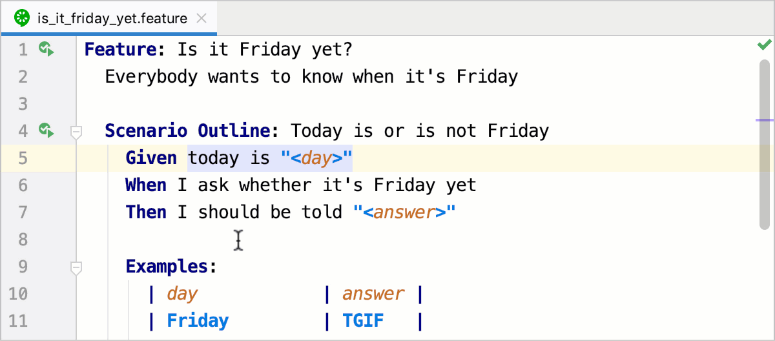
Task: Click the green inspection checkmark icon
Action: coord(764,45)
